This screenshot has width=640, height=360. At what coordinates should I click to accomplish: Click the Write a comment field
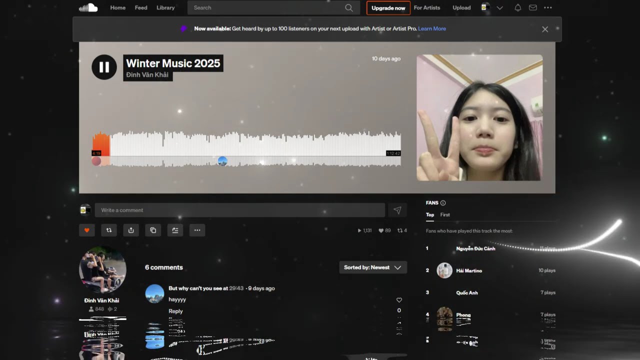pyautogui.click(x=240, y=210)
